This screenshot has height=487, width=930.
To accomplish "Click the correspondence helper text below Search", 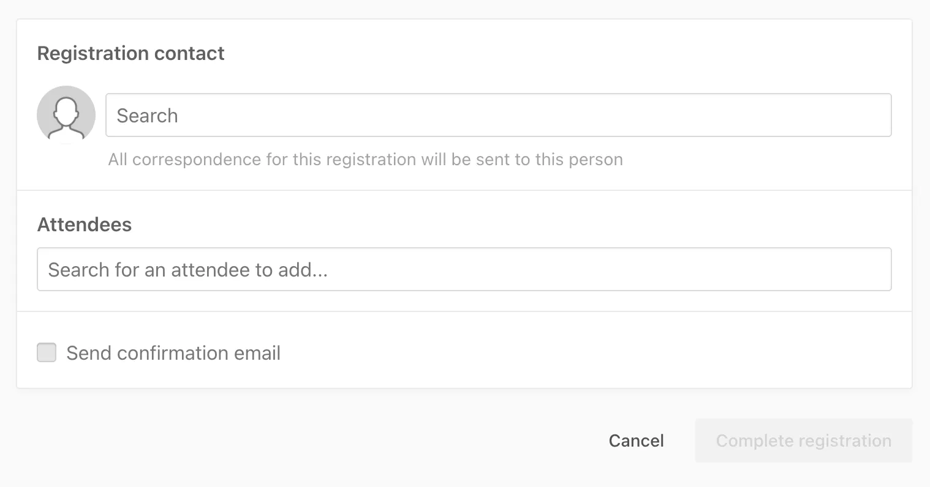I will [365, 160].
